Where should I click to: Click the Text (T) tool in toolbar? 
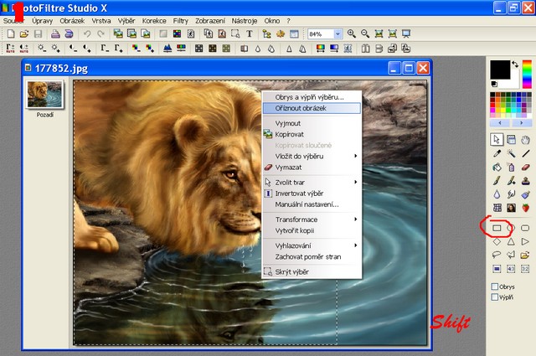pos(250,34)
